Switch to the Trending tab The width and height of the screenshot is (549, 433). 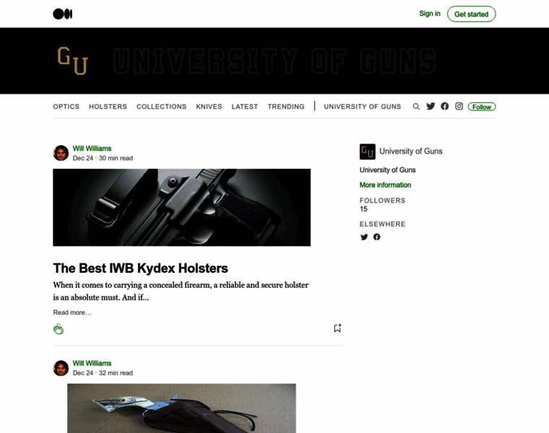pos(286,106)
